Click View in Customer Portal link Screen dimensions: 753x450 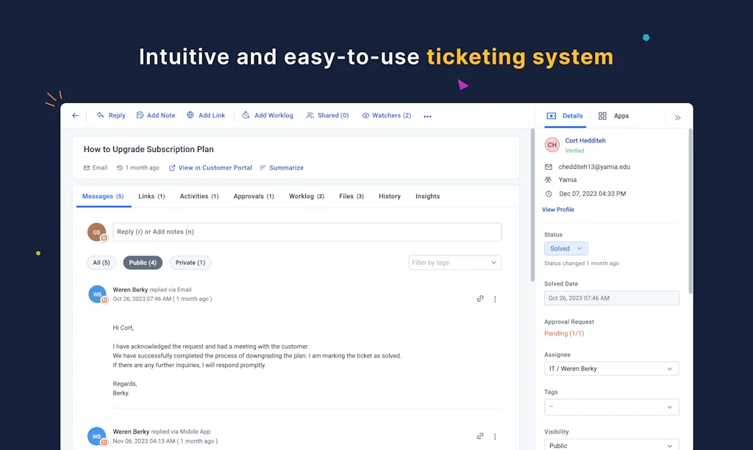(x=210, y=168)
